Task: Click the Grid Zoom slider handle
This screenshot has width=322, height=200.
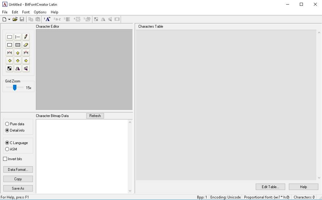Action: click(14, 88)
